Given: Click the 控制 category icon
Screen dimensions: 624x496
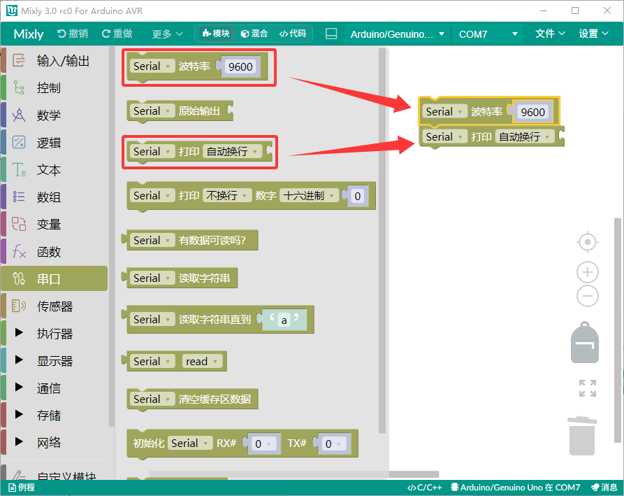Looking at the screenshot, I should [19, 87].
